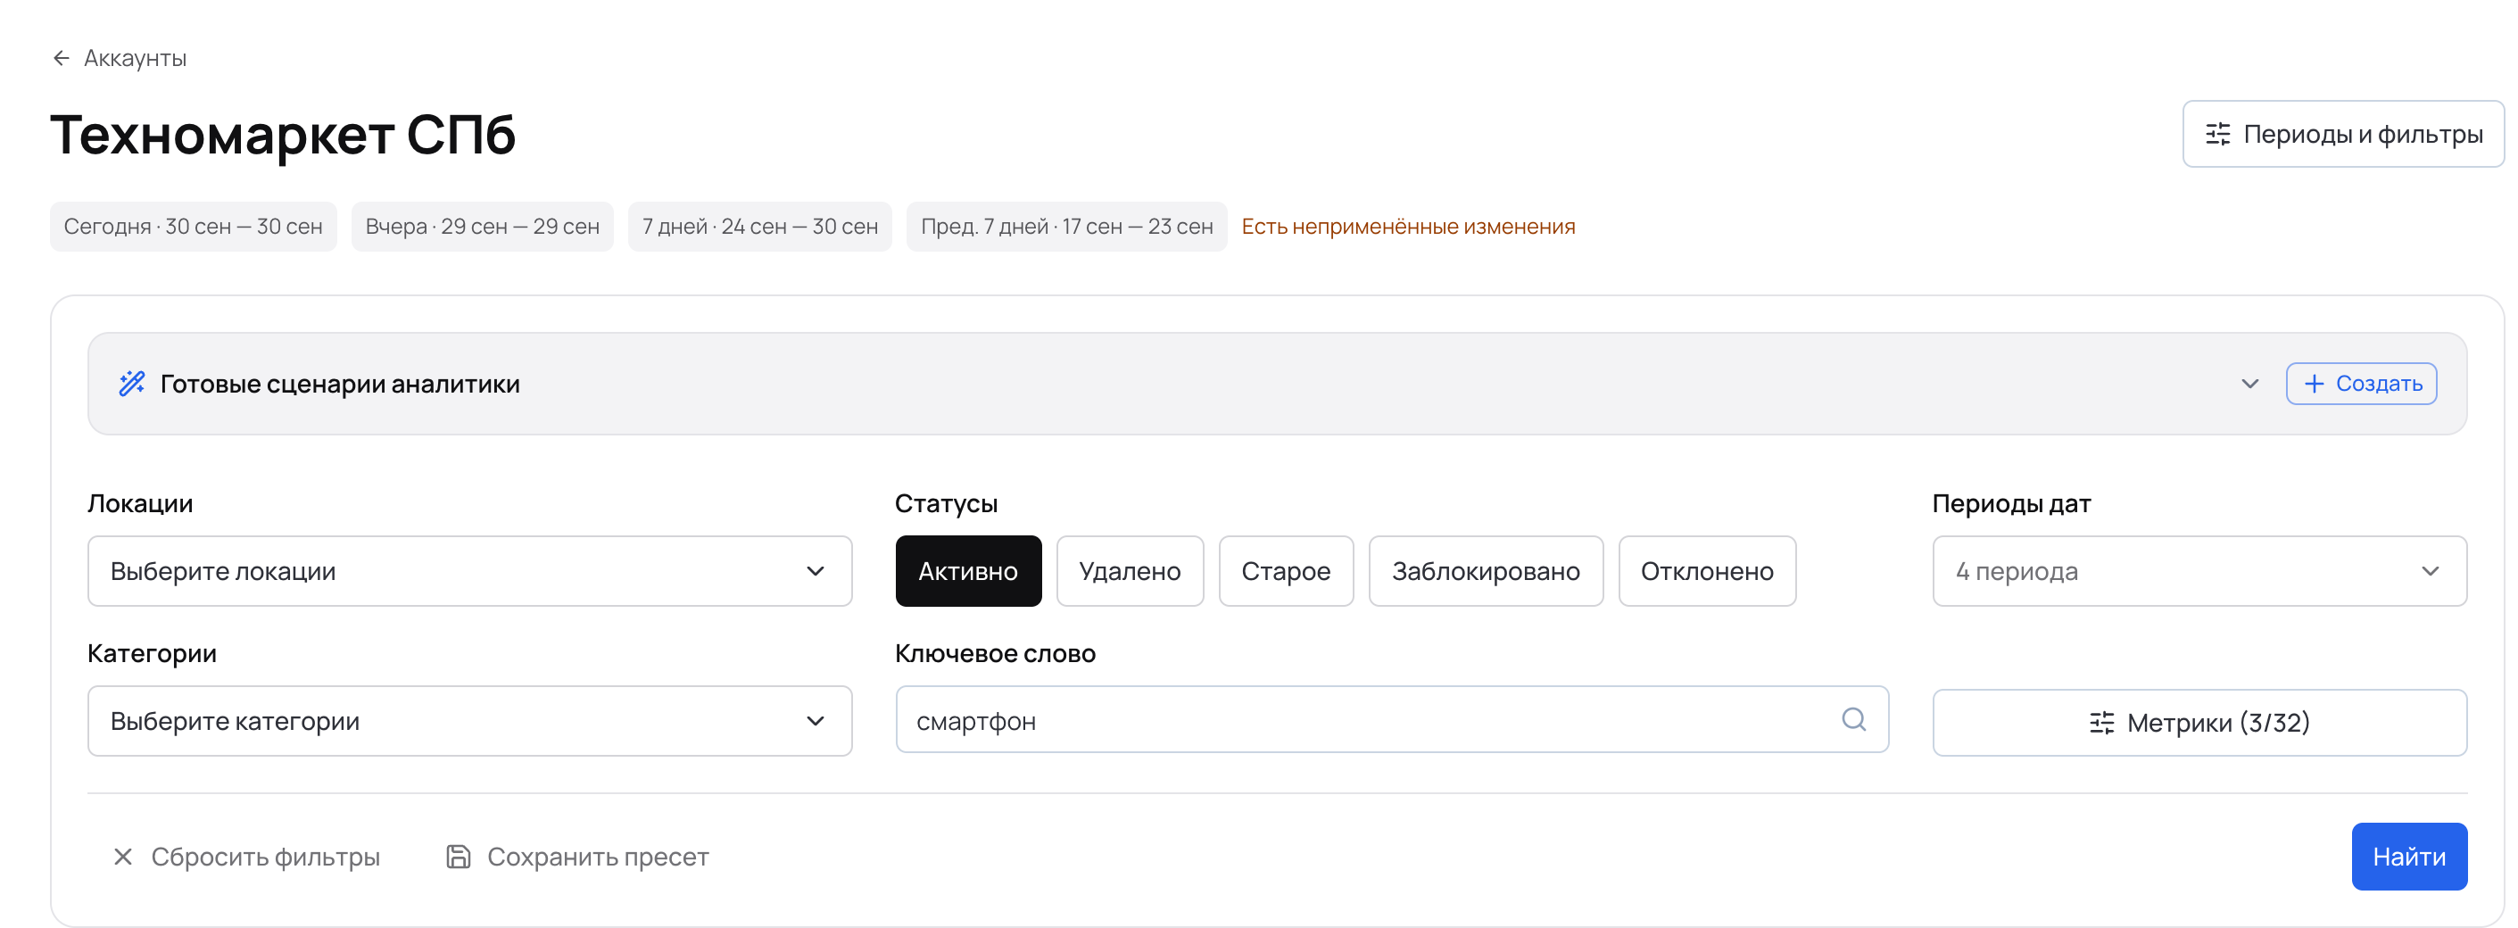Go back to Аккаунты via arrow icon
The image size is (2518, 928).
point(61,59)
